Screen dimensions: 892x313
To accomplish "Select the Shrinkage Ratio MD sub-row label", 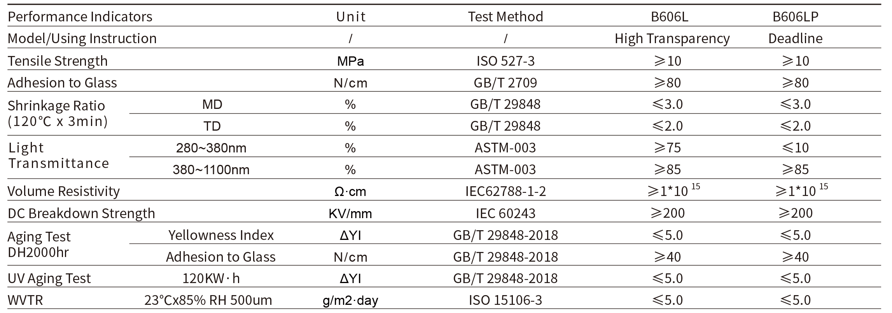I will (212, 104).
